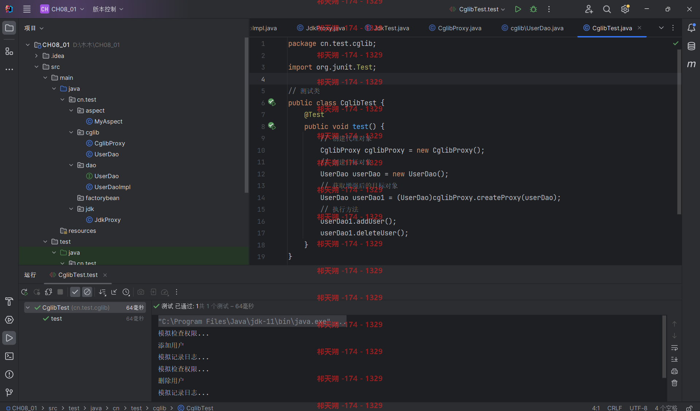
Task: Open the Problems tool window
Action: (x=9, y=375)
